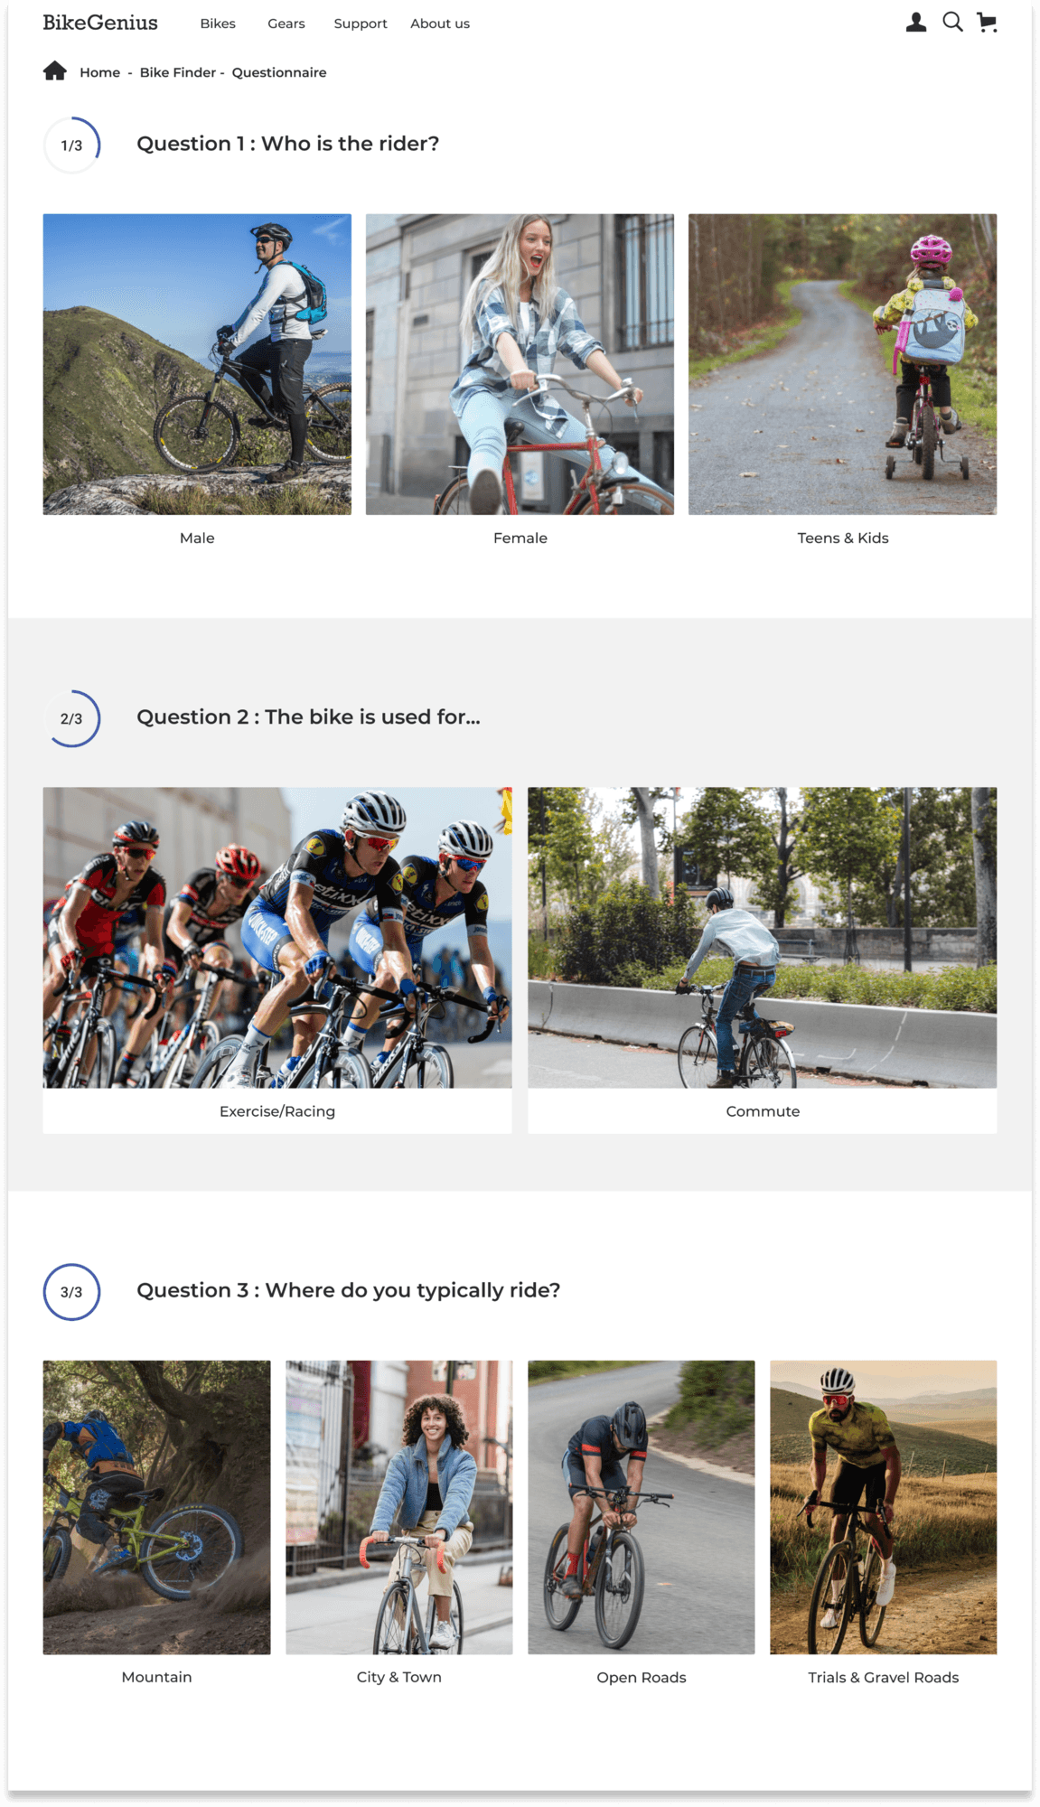This screenshot has width=1040, height=1807.
Task: Click the home icon in breadcrumb
Action: (x=55, y=70)
